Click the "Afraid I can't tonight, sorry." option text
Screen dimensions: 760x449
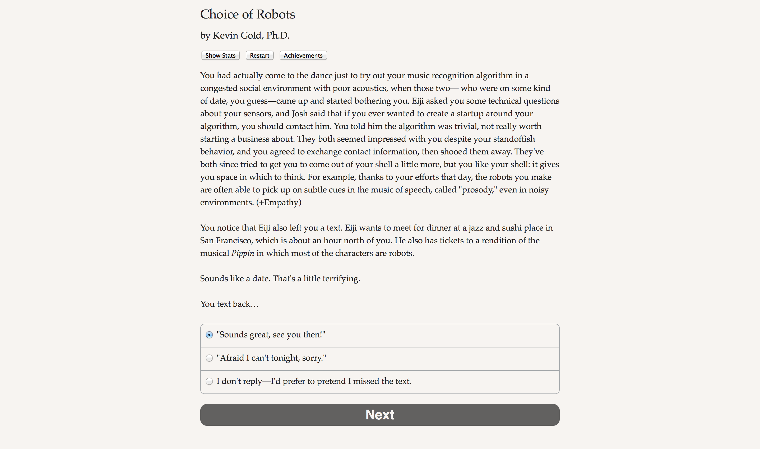point(271,358)
